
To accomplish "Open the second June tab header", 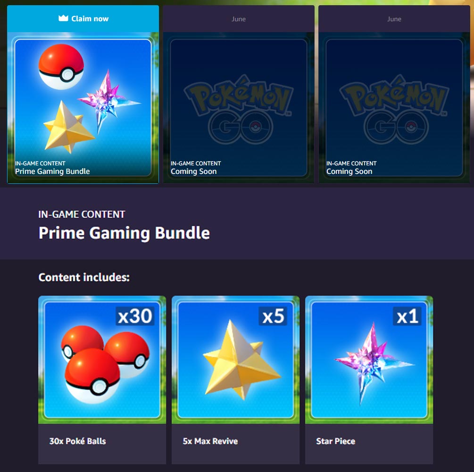I will pyautogui.click(x=394, y=19).
